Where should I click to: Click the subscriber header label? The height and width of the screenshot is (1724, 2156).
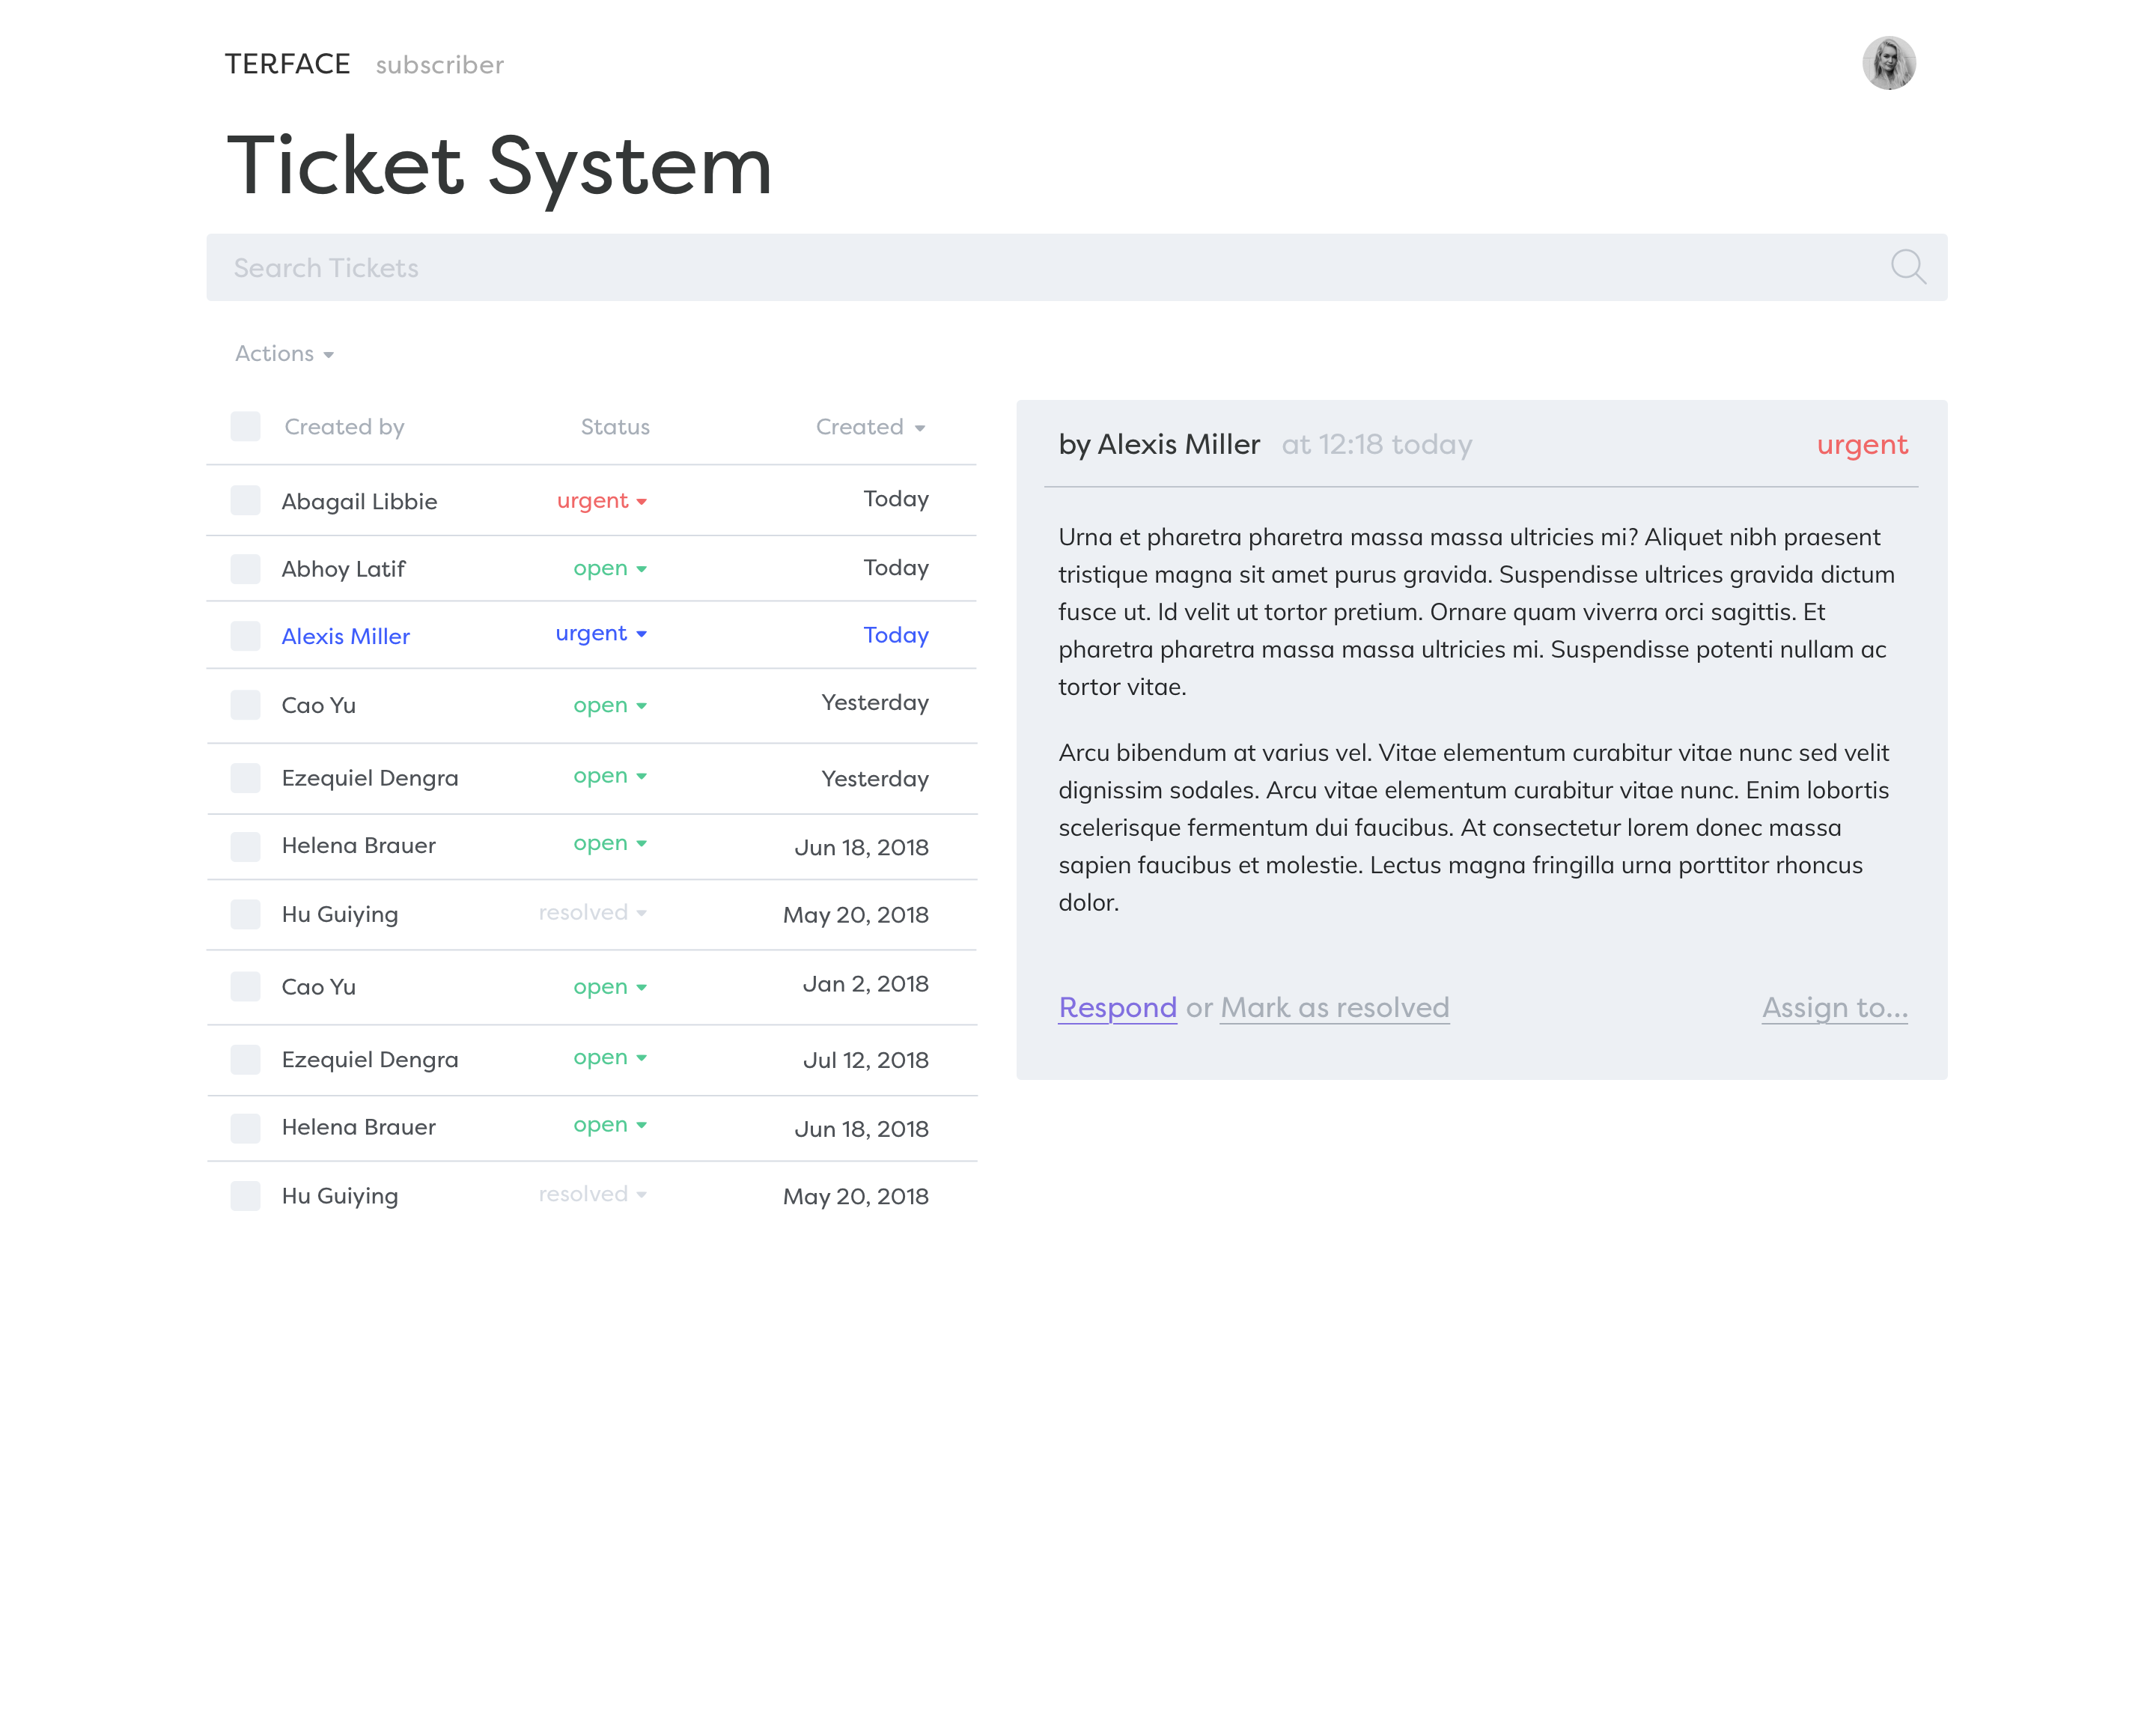439,65
